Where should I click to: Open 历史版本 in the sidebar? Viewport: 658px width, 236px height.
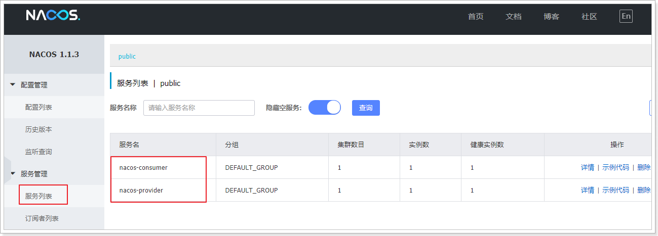coord(38,129)
